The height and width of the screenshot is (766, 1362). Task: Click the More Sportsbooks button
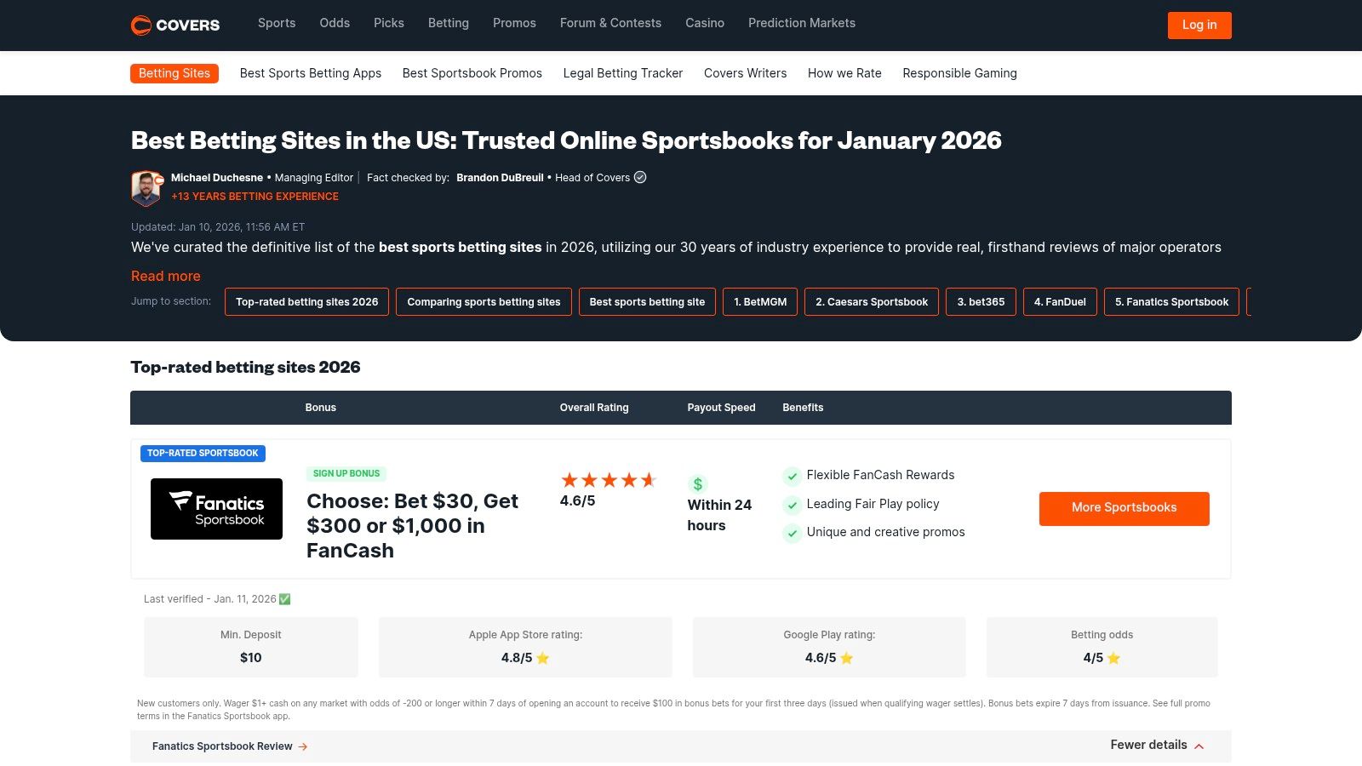click(1124, 507)
